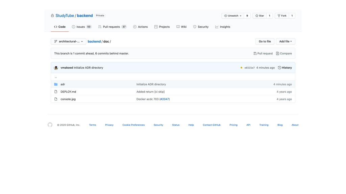The width and height of the screenshot is (346, 194).
Task: Open footer Help link
Action: click(191, 125)
